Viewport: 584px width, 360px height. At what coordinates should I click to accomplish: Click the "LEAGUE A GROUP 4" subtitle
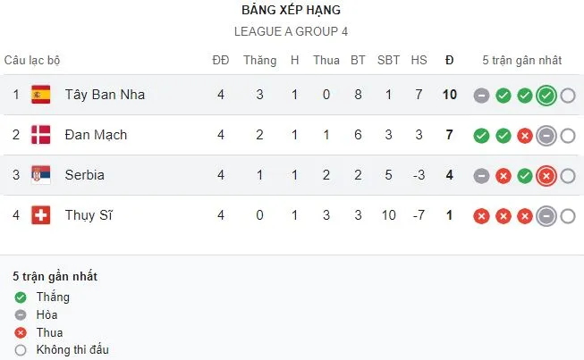[x=291, y=31]
